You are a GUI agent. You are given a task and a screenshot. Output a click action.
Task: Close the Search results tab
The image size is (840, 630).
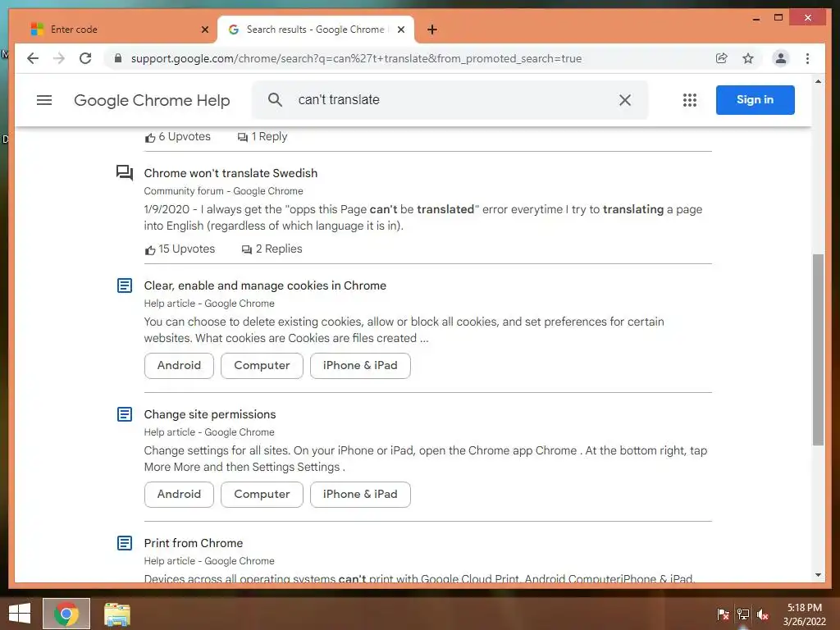coord(400,30)
